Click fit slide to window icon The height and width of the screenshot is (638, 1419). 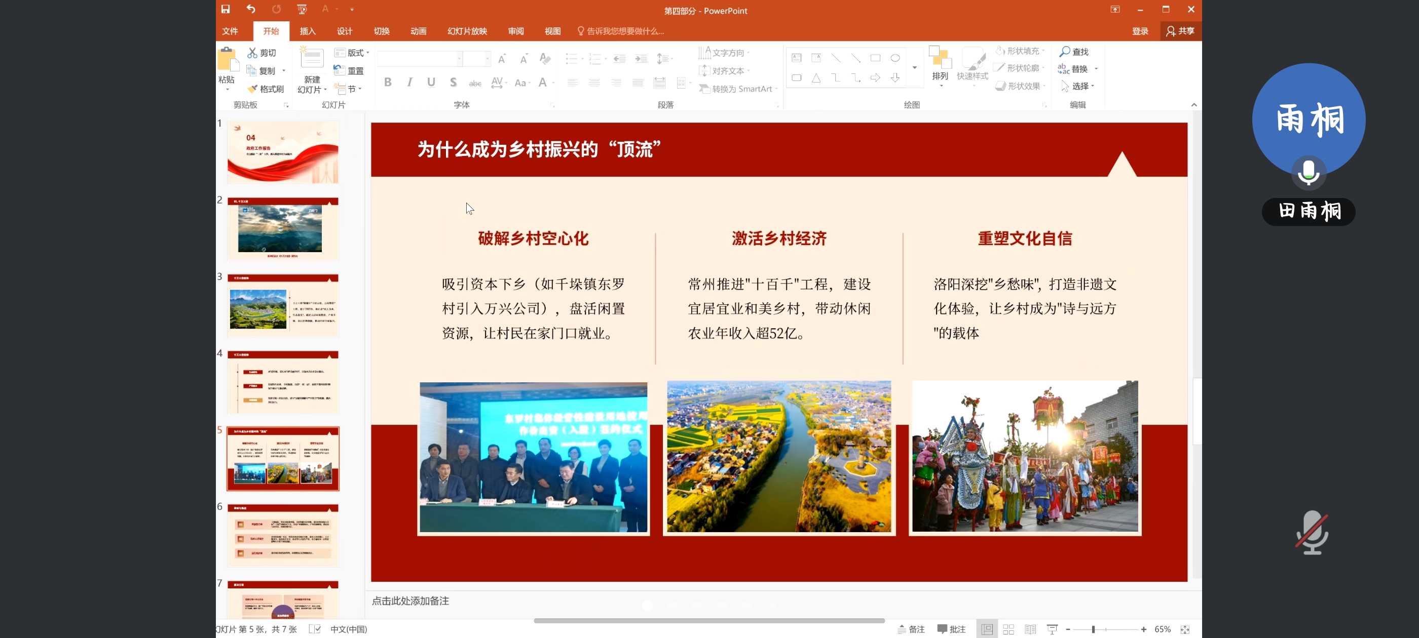(1185, 629)
